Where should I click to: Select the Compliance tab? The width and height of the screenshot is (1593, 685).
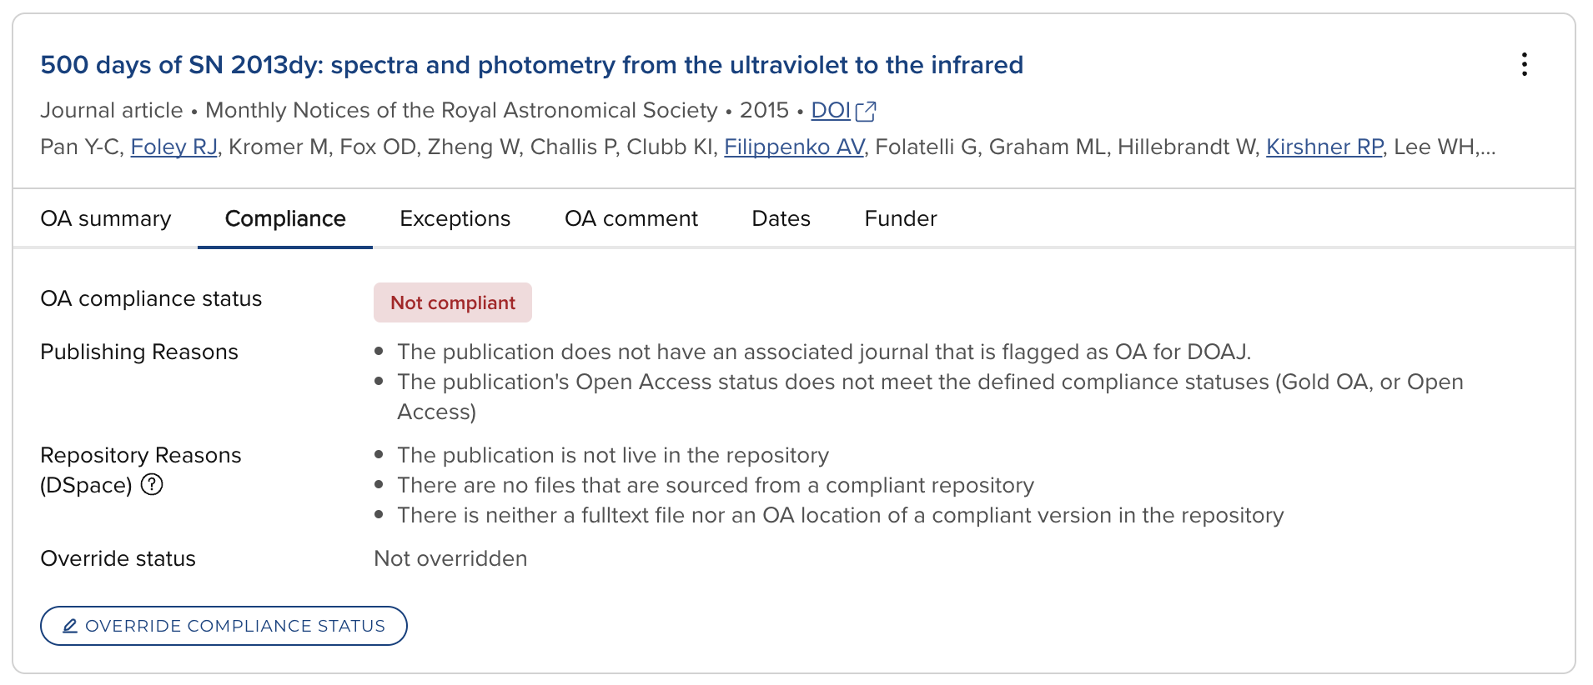285,218
